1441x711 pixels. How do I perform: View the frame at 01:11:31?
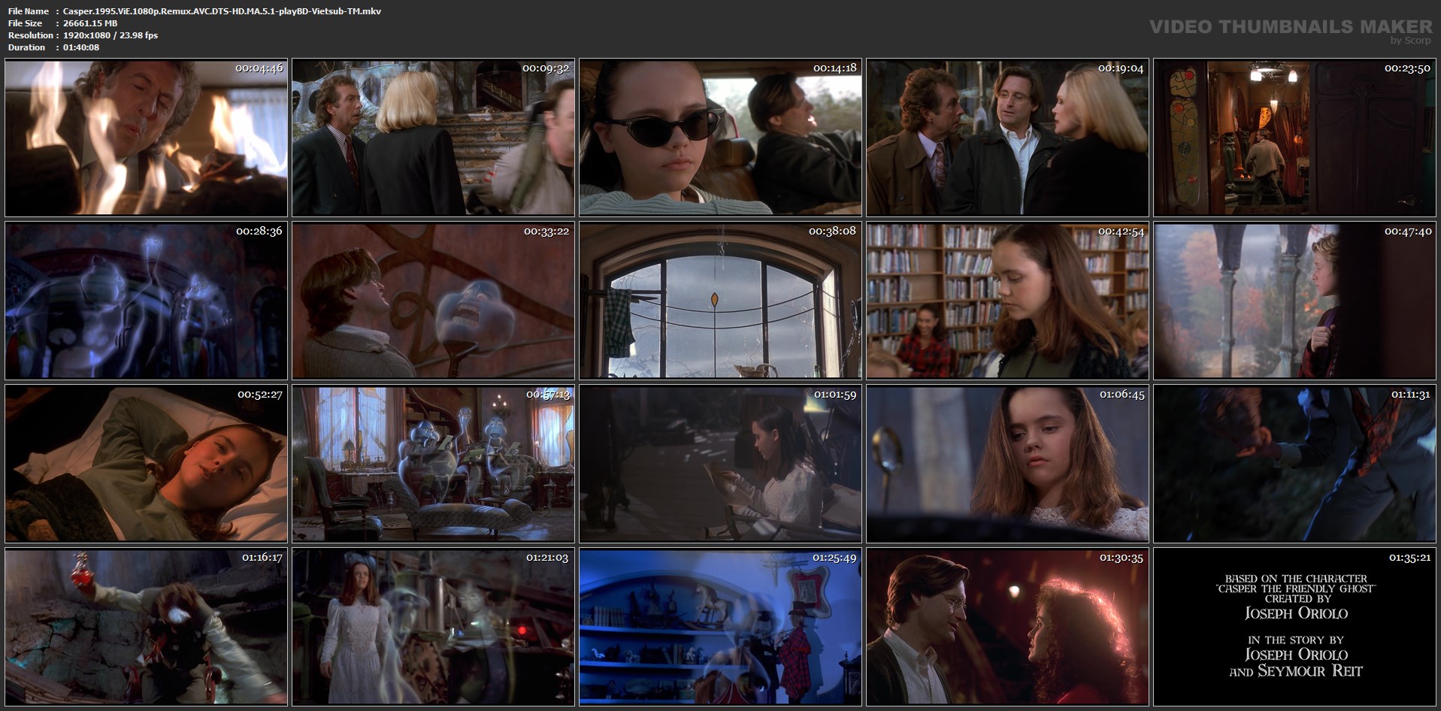coord(1294,464)
